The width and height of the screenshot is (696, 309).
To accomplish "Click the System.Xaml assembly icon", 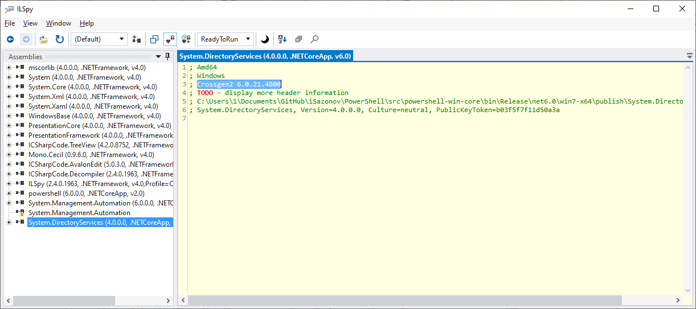I will tap(20, 106).
